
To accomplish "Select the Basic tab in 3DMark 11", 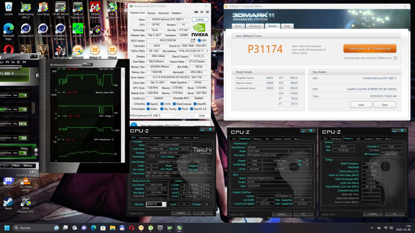I will tap(239, 26).
